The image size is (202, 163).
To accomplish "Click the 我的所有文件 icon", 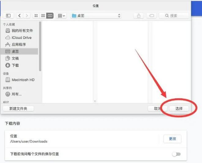I will (x=8, y=31).
